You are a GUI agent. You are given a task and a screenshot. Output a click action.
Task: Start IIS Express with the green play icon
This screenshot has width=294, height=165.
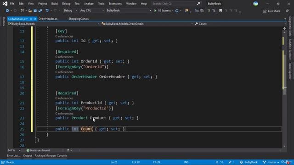click(155, 11)
